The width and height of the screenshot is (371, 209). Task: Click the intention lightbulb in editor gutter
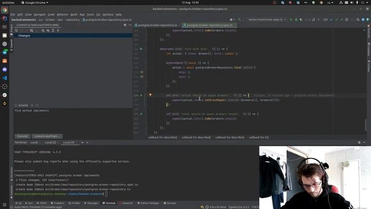click(150, 95)
